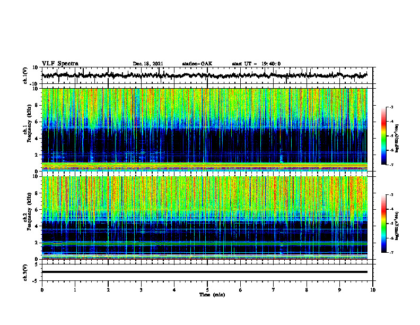Click time axis tick label "3"
420x325 pixels.
[141, 290]
